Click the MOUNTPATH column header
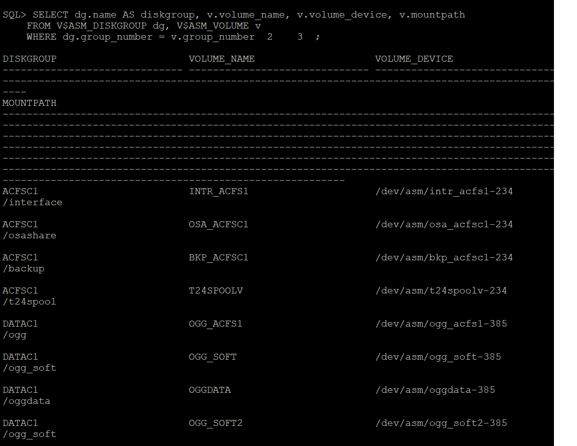 pos(30,103)
